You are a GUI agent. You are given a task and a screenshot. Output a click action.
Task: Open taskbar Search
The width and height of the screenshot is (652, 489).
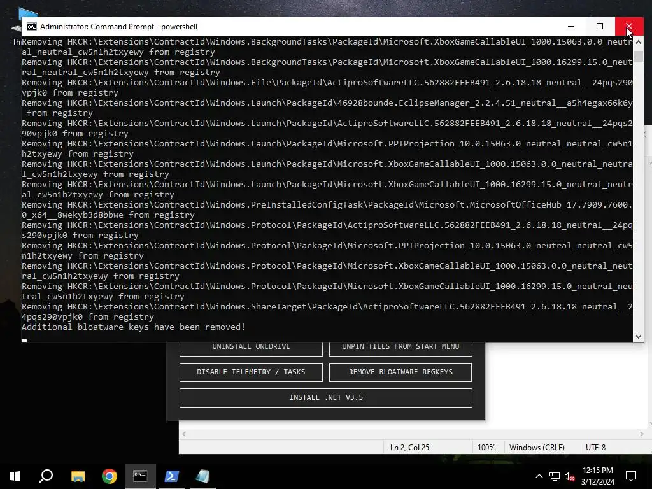pyautogui.click(x=46, y=476)
